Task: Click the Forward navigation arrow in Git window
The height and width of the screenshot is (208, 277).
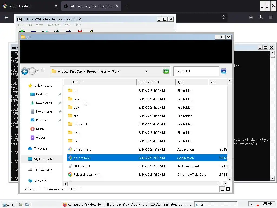Action: [32, 71]
